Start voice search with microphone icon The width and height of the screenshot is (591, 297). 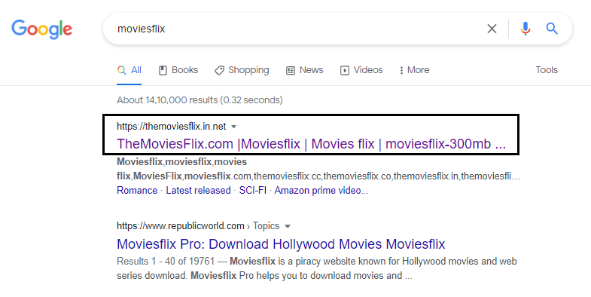click(x=525, y=29)
